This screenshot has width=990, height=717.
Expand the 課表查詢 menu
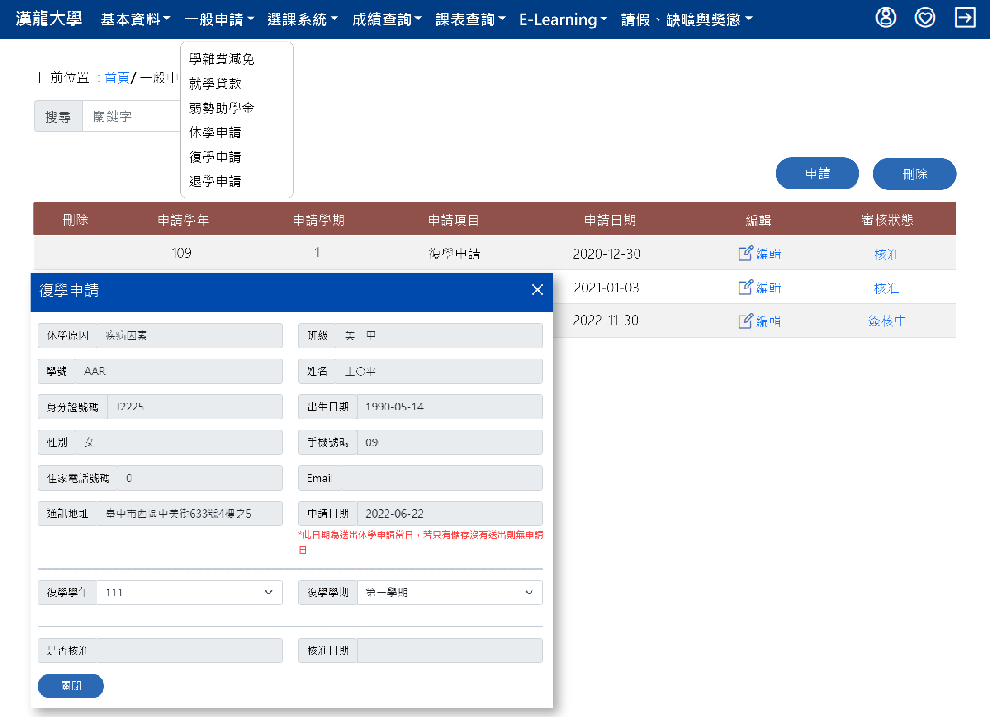(x=471, y=19)
